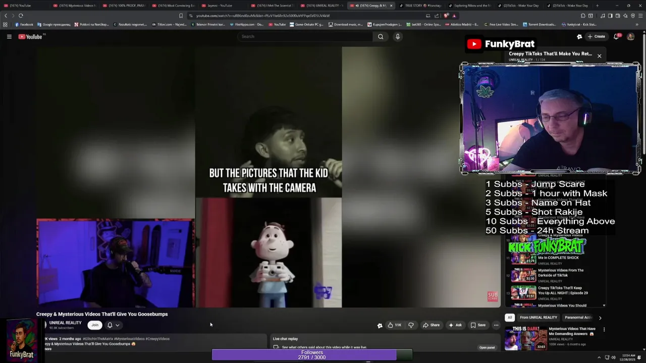Open the account avatar menu
The width and height of the screenshot is (646, 363).
click(630, 36)
